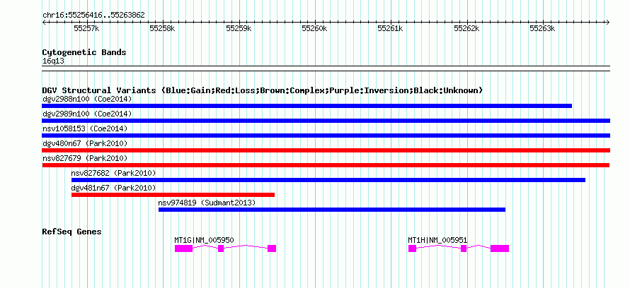630x288 pixels.
Task: Click the dgv480n67 (Park2010) label
Action: 85,143
